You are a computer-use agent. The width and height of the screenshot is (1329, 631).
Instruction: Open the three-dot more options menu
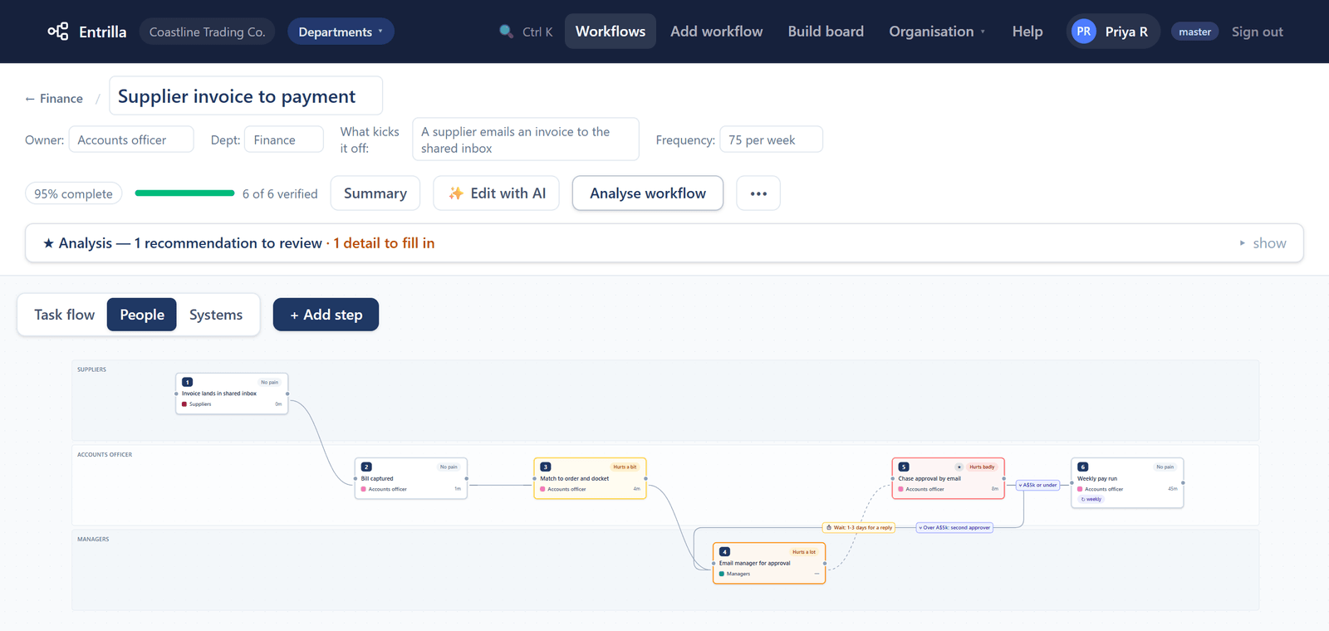[x=758, y=193]
